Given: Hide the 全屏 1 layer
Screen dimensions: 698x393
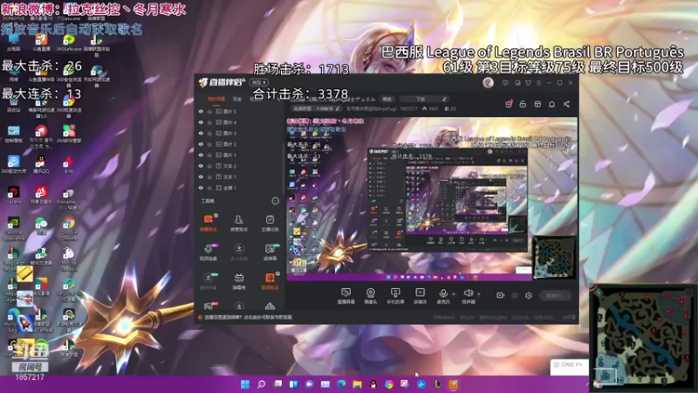Looking at the screenshot, I should pos(201,188).
